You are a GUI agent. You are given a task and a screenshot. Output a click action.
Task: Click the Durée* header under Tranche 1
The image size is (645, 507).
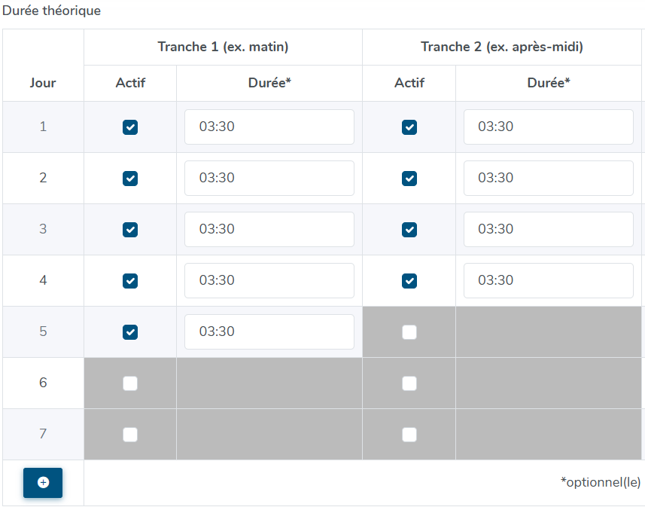tap(269, 83)
